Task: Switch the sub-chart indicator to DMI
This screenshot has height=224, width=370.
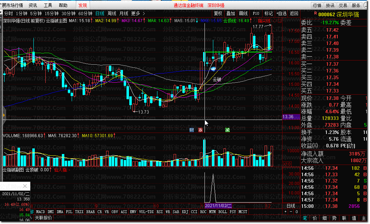Action: (51, 212)
